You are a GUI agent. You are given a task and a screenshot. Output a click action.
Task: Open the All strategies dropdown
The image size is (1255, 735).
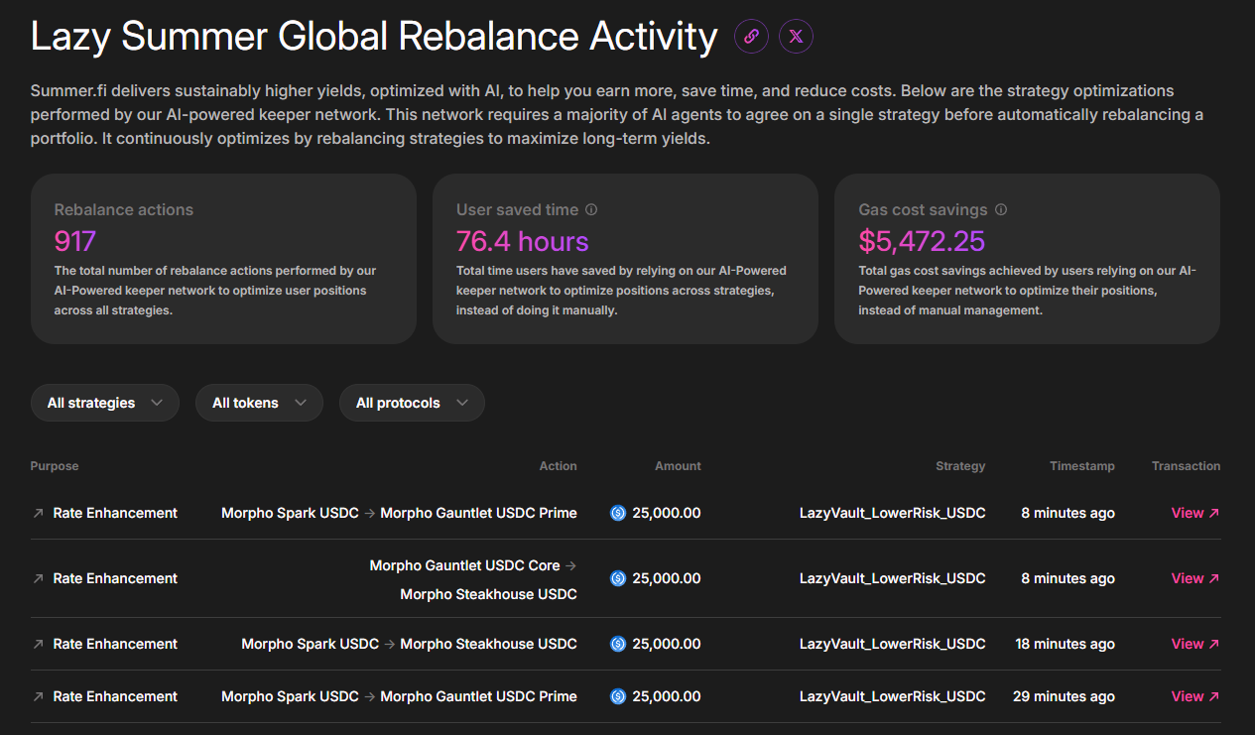tap(104, 403)
